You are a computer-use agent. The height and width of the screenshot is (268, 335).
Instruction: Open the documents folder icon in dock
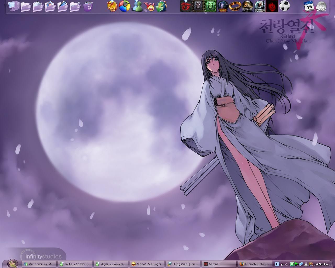coord(38,6)
